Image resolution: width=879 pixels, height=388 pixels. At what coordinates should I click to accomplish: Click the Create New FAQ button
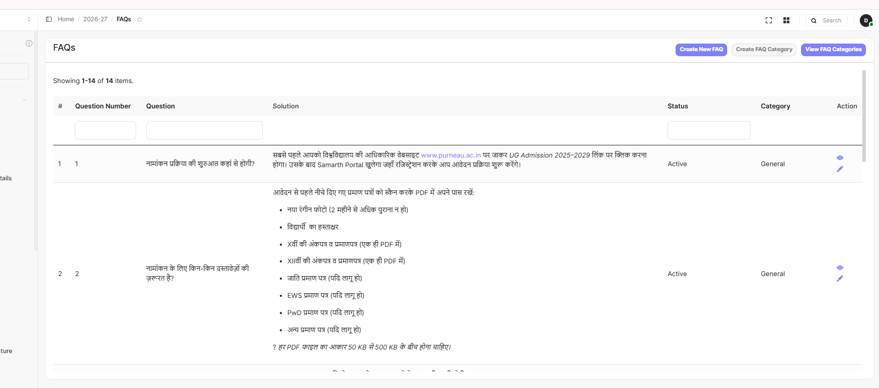tap(701, 50)
